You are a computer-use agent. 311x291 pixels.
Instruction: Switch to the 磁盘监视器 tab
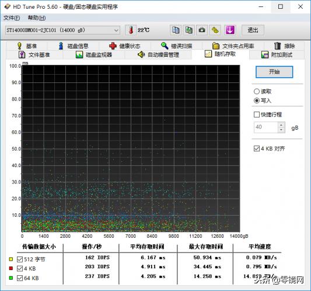pos(94,54)
